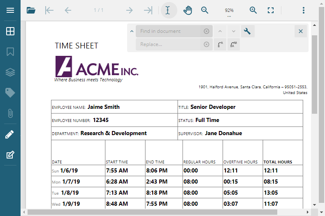
Task: Click overtime value 05:05
Action: pyautogui.click(x=231, y=193)
